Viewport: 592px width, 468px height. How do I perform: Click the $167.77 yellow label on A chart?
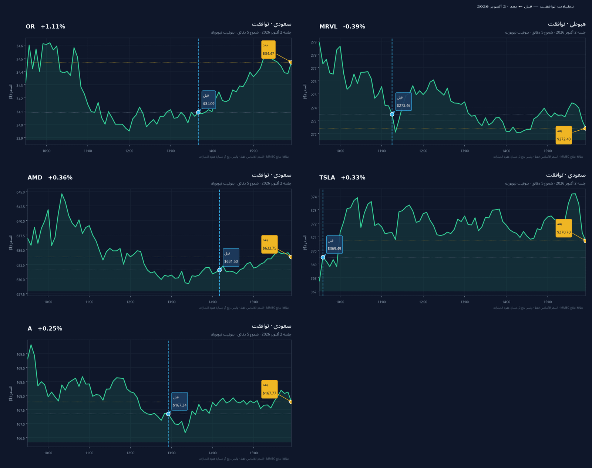pyautogui.click(x=269, y=390)
